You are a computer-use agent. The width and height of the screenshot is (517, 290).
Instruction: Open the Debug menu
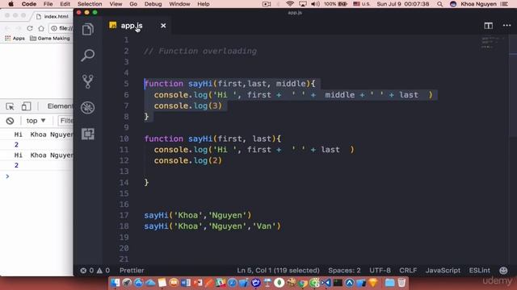click(x=153, y=4)
